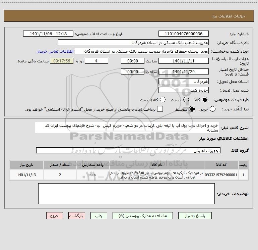
Task: Click the response deadline date 1401/11/11 field
Action: [x=184, y=61]
